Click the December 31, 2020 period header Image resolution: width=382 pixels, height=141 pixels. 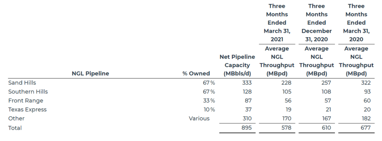316,23
